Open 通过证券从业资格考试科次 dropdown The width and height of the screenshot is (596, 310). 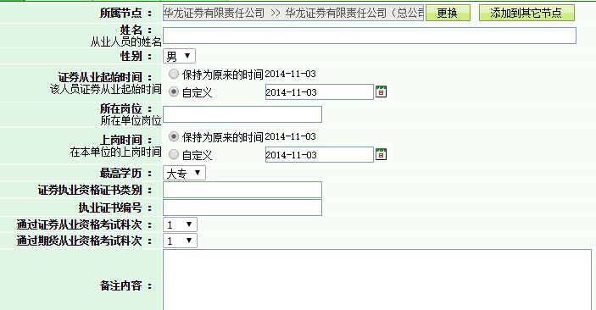coord(180,224)
